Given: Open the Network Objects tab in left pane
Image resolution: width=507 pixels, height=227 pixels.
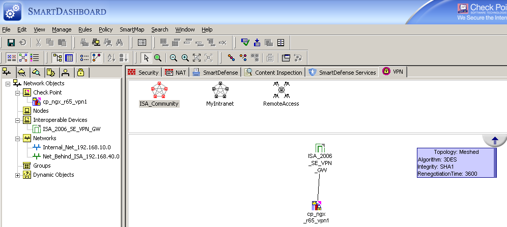Looking at the screenshot, I should 7,72.
